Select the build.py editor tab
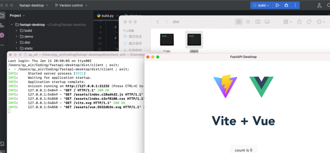The width and height of the screenshot is (330, 153). click(x=105, y=16)
